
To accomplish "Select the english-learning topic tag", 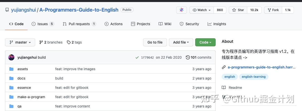I will tap(254, 77).
